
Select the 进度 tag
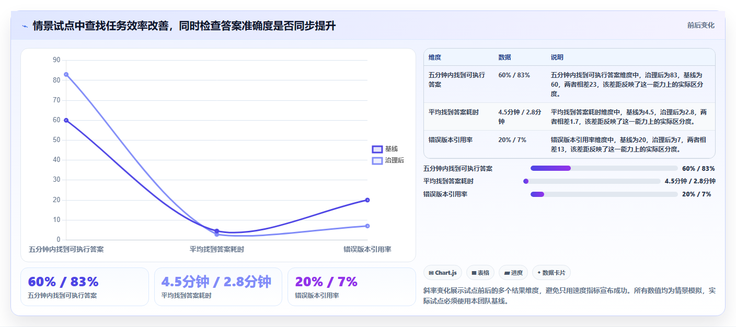point(513,273)
